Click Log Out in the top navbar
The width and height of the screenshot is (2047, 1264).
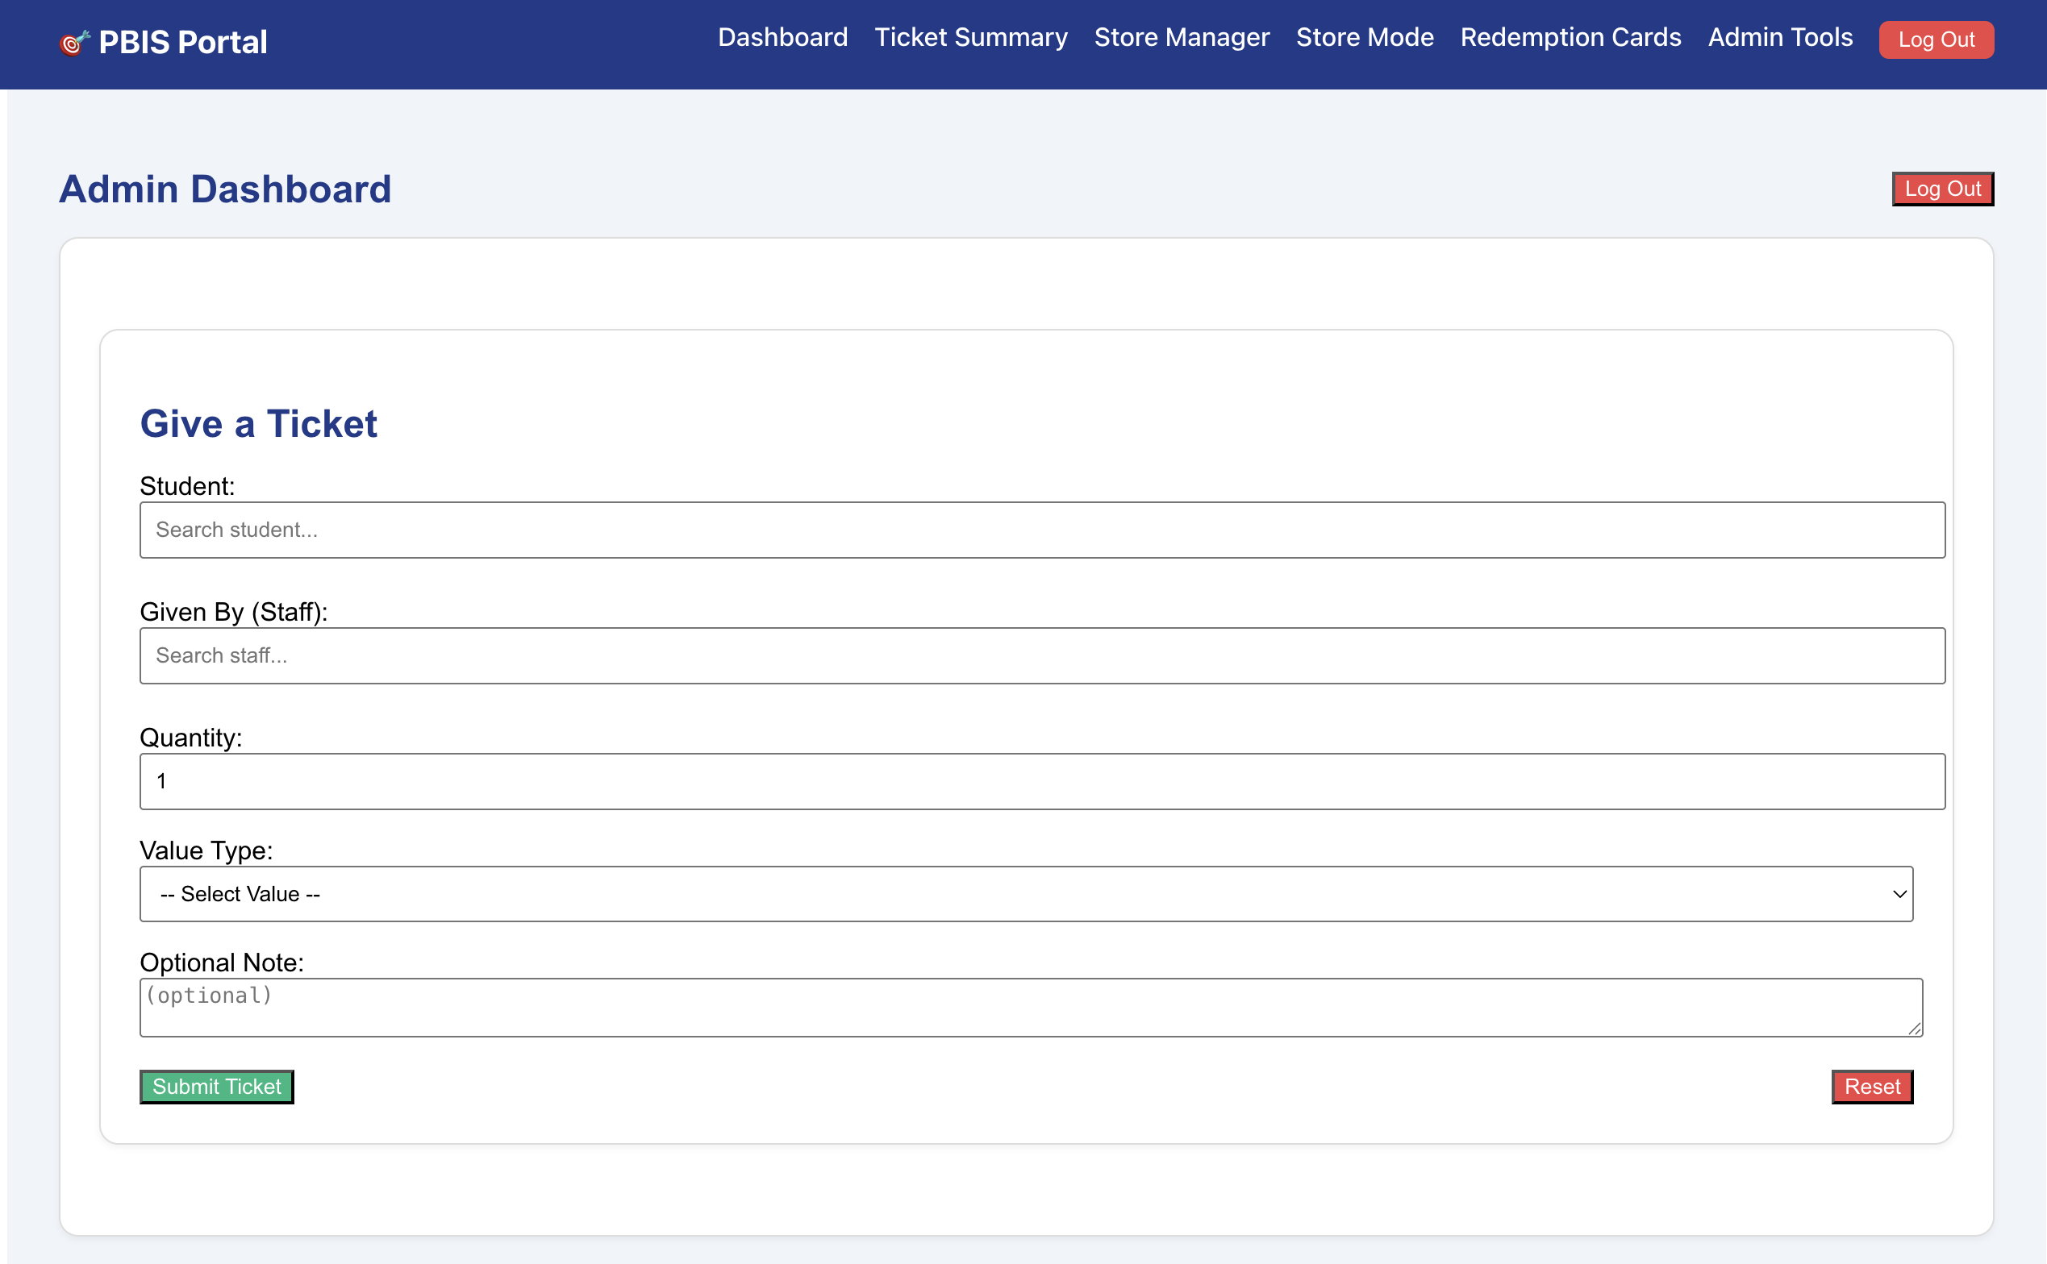click(1936, 39)
